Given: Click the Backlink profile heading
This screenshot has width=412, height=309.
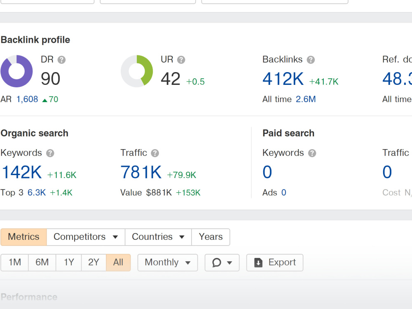Looking at the screenshot, I should (35, 40).
